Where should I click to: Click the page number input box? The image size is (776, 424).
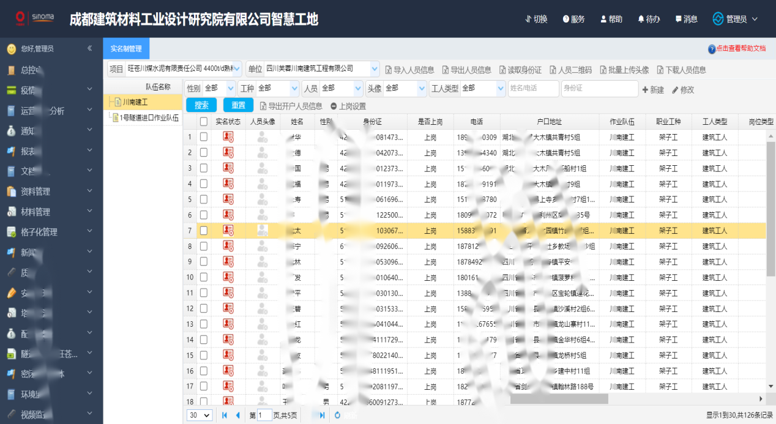[x=264, y=415]
